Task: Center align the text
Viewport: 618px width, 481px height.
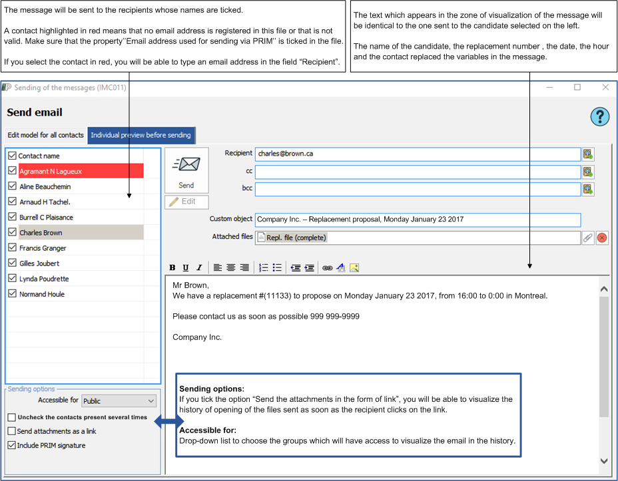Action: (x=231, y=267)
